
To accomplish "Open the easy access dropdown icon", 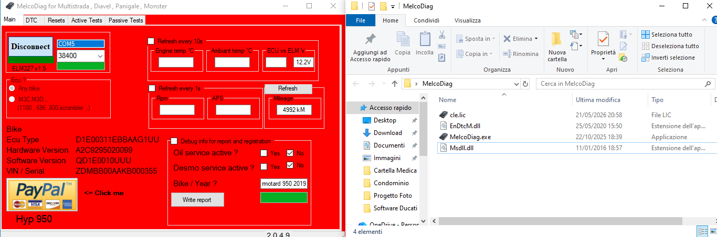I will pyautogui.click(x=576, y=47).
